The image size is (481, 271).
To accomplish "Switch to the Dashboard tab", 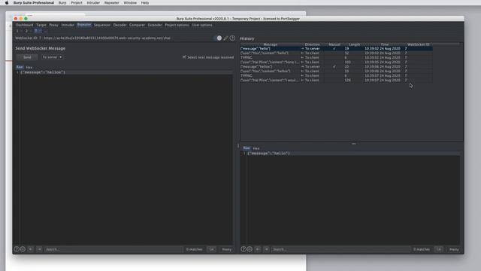I will pos(25,25).
